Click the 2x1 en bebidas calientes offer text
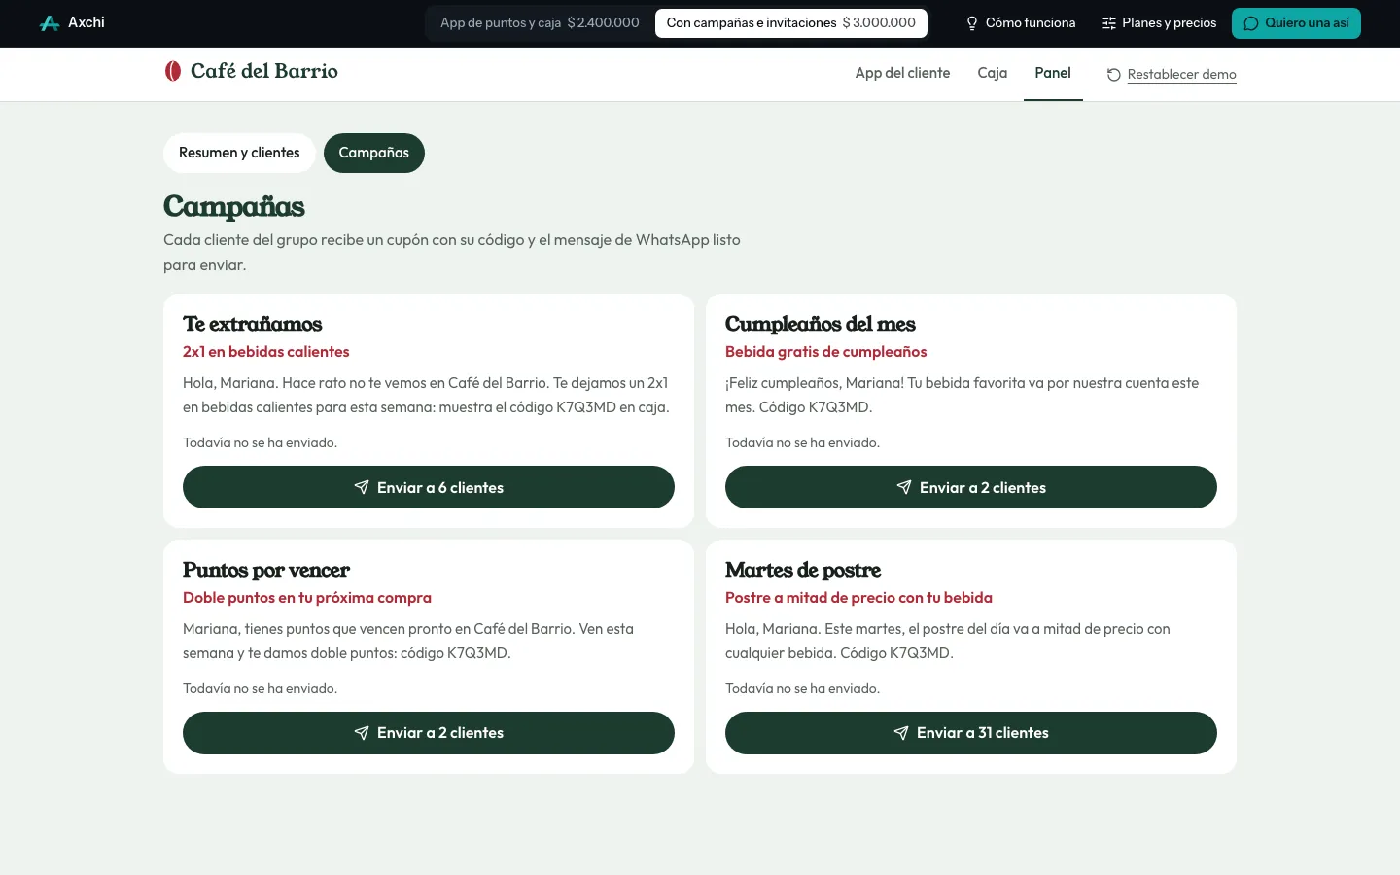1400x875 pixels. coord(266,352)
